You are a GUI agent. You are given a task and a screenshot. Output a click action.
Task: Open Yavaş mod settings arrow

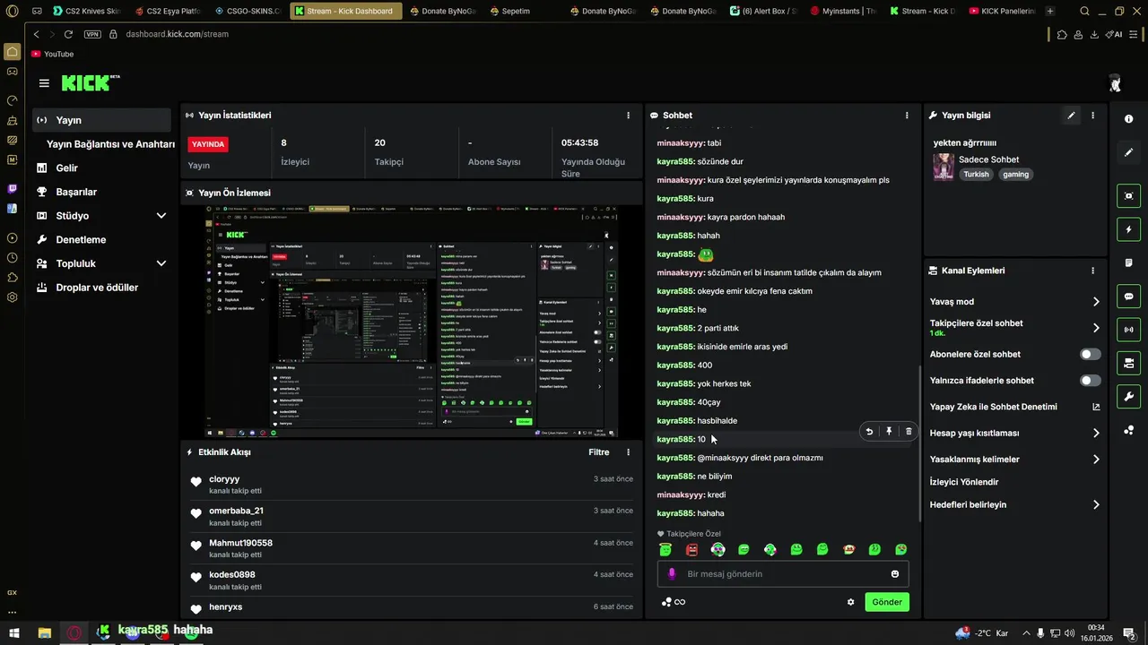1096,302
